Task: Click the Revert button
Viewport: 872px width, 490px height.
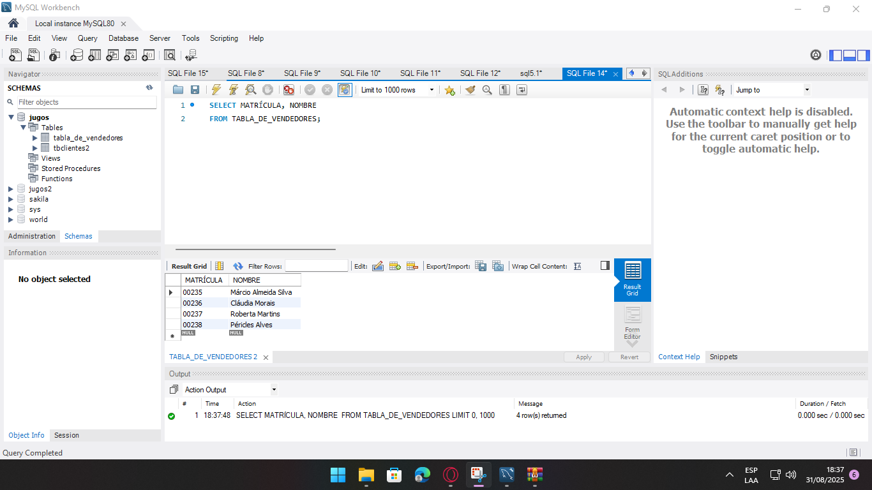Action: (629, 357)
